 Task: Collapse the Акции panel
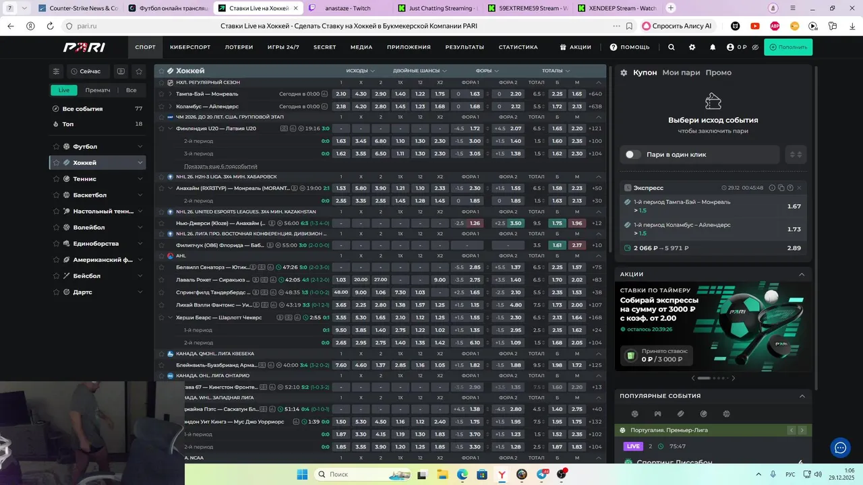(802, 274)
